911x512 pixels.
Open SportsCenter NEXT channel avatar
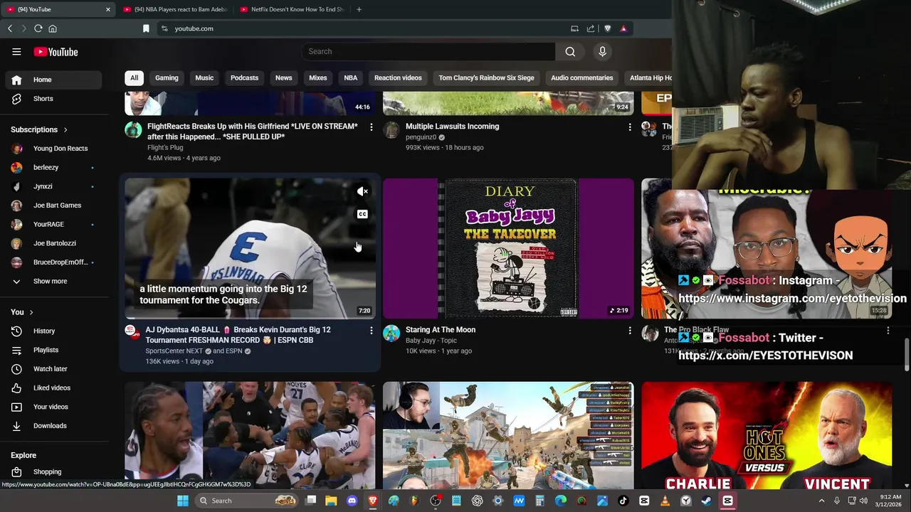(x=132, y=331)
